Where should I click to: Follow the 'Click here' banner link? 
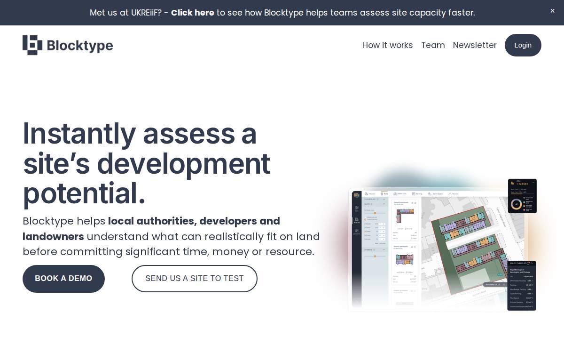(x=192, y=13)
